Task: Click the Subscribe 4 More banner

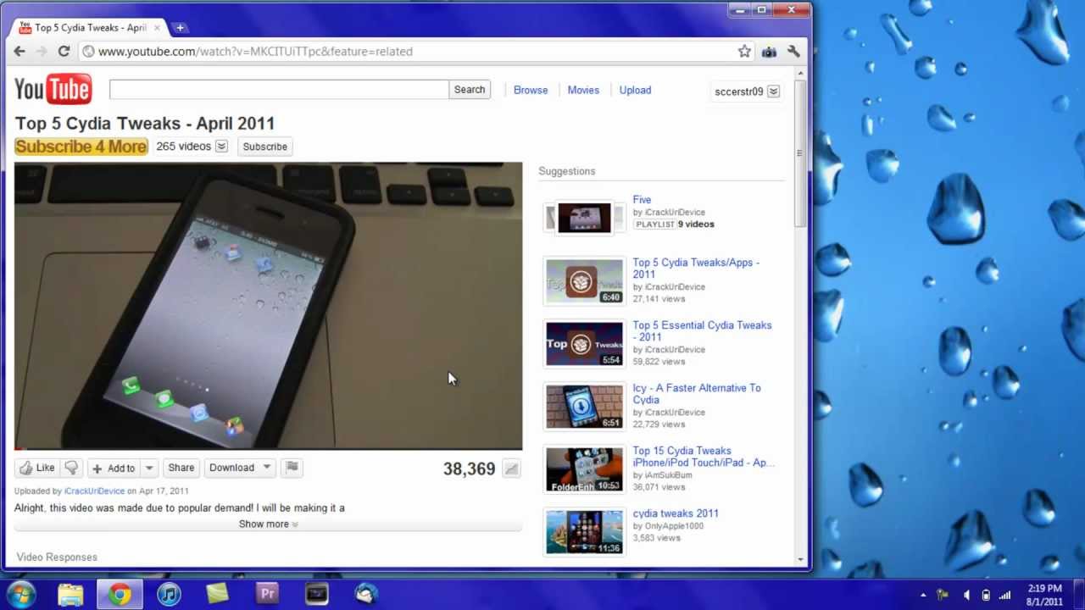Action: pos(81,147)
